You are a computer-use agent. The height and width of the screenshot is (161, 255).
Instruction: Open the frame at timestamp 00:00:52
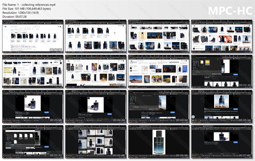96,36
